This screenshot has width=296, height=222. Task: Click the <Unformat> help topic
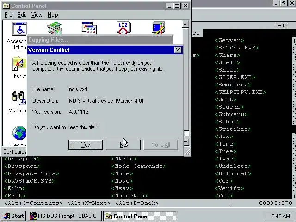(233, 173)
